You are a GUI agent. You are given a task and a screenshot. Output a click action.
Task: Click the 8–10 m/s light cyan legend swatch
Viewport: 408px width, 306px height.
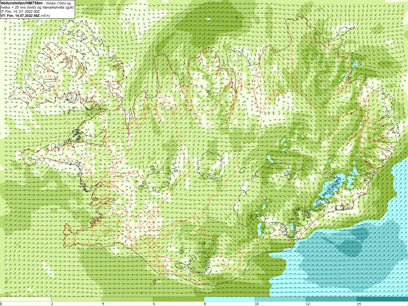(229, 299)
